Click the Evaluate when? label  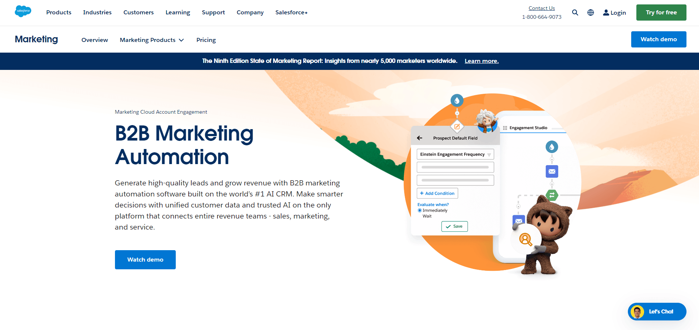point(433,205)
